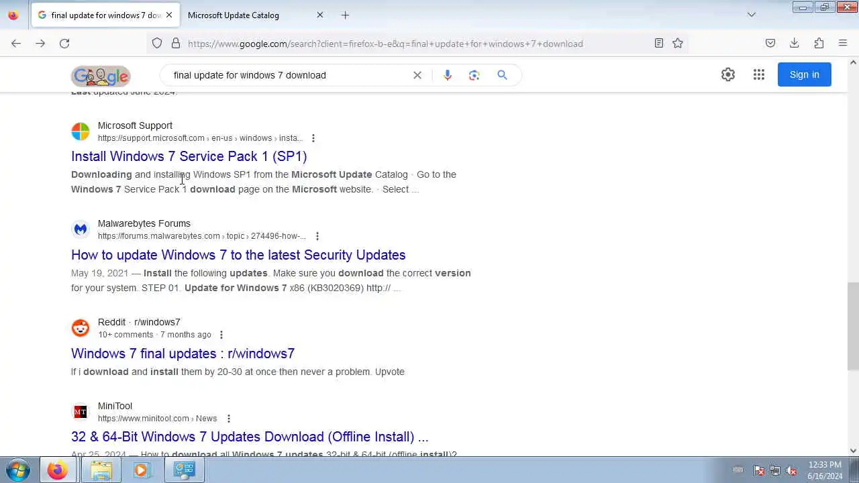Search by image with Google Lens icon

(474, 75)
